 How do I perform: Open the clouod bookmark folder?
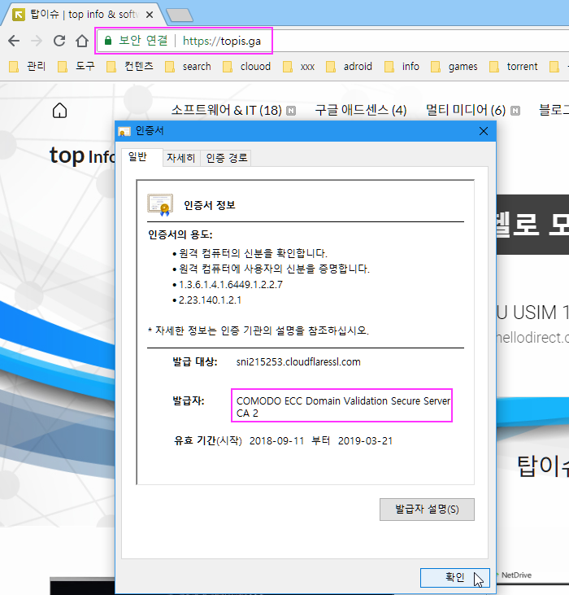[x=247, y=67]
